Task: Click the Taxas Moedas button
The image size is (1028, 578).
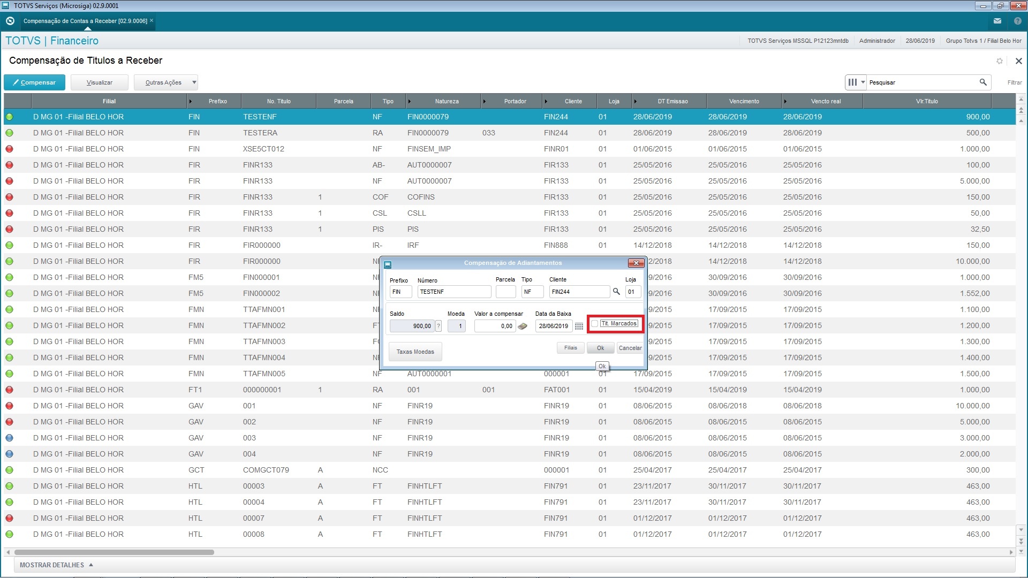Action: [415, 352]
